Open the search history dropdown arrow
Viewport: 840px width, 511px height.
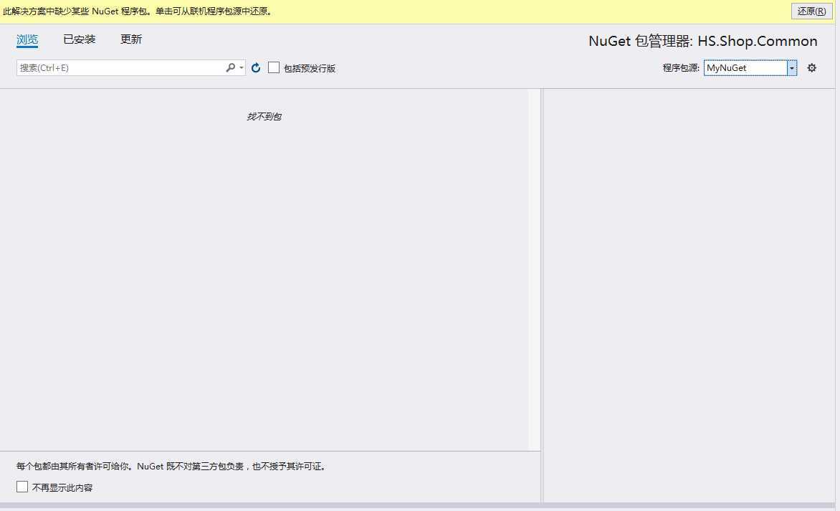pyautogui.click(x=242, y=67)
